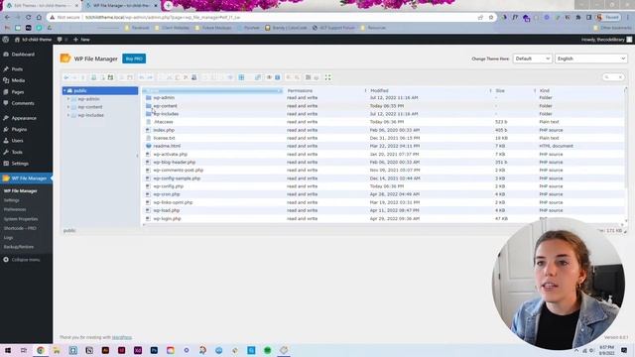Select the readme.html file row
Screen dimensions: 635x357
(383, 146)
